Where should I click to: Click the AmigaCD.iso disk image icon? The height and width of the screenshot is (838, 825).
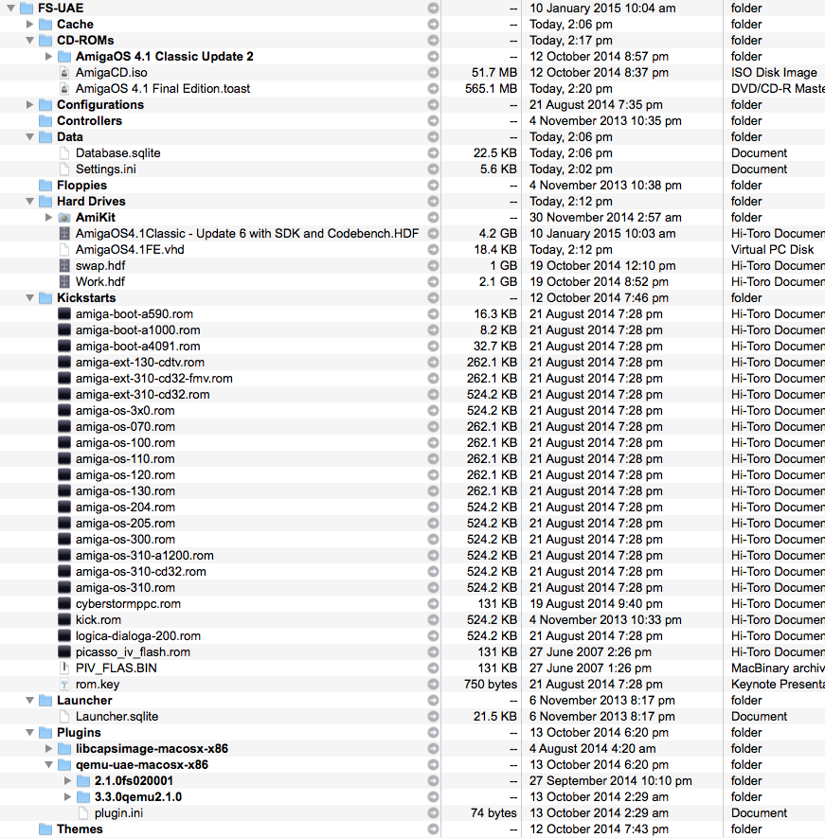tap(64, 73)
